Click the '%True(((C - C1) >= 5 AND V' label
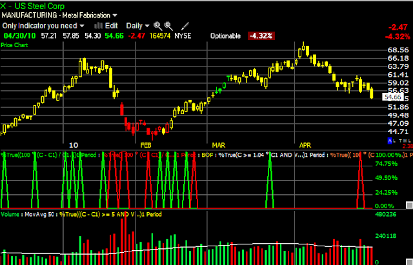 click(x=97, y=215)
